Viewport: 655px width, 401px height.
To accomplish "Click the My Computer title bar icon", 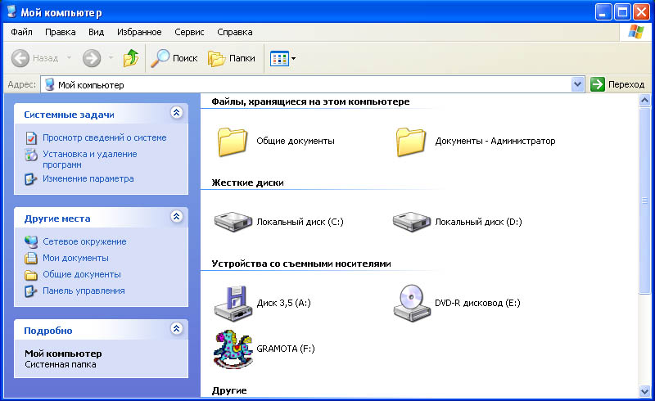I will (12, 11).
